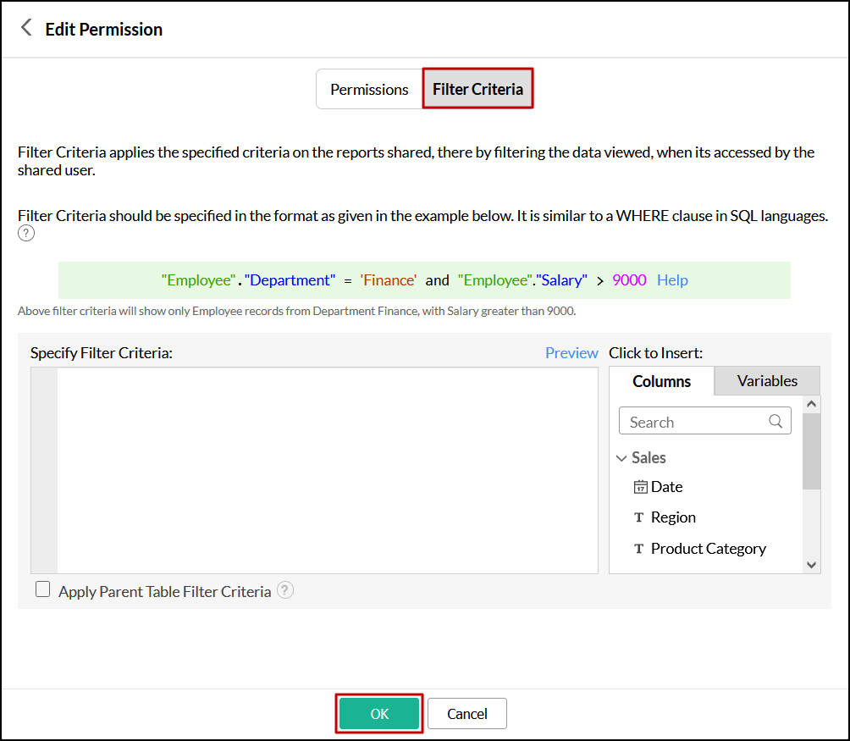
Task: Open help for Apply Parent Table Filter
Action: click(x=286, y=591)
